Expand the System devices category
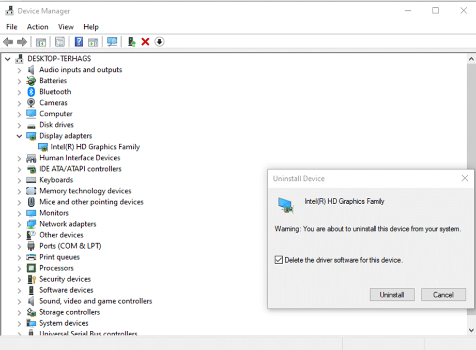The width and height of the screenshot is (476, 350). click(20, 323)
